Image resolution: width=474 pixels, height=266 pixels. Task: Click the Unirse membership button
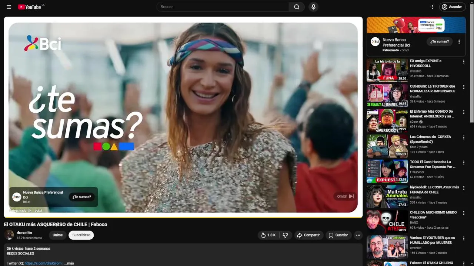pos(57,235)
